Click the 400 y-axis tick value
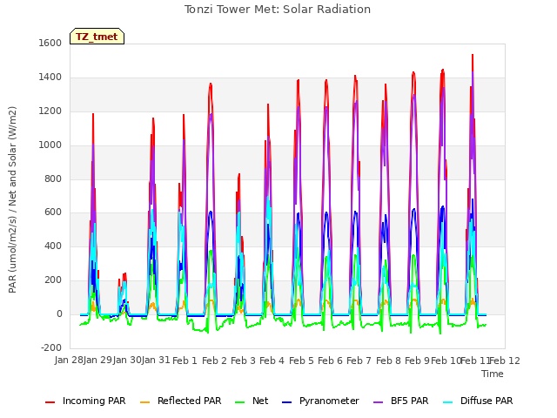The image size is (557, 418). (53, 246)
